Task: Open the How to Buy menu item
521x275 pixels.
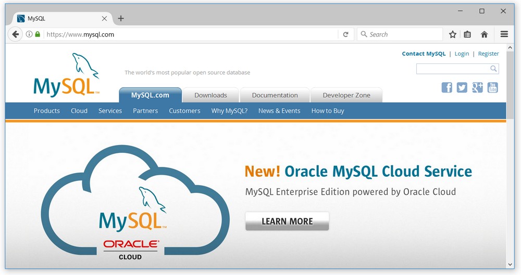Action: click(328, 111)
